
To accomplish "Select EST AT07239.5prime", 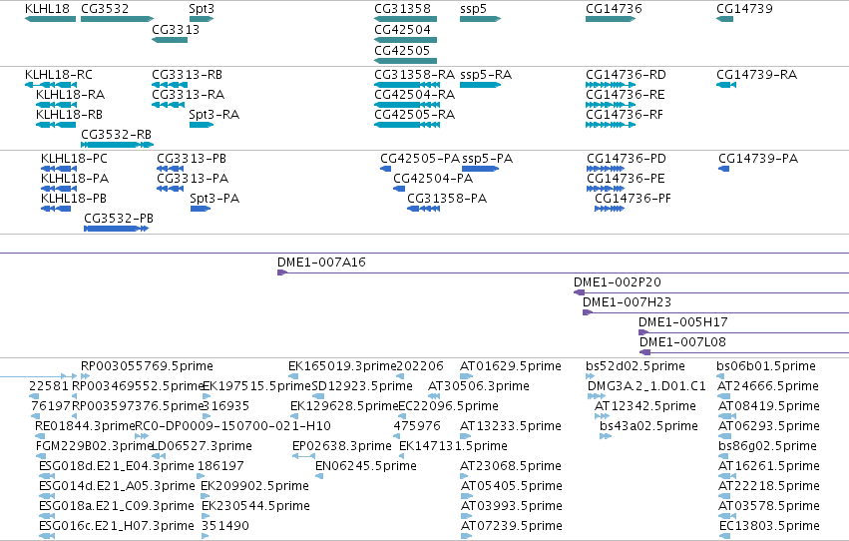I will [466, 536].
